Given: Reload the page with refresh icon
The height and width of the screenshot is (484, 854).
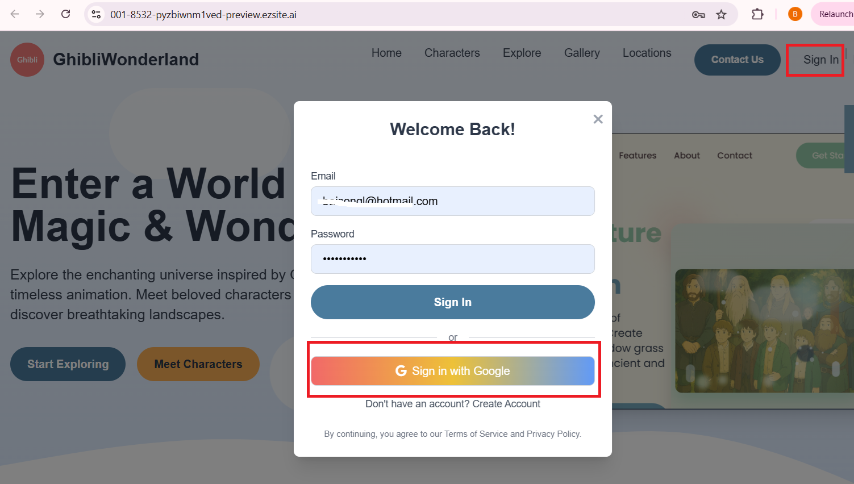Looking at the screenshot, I should (x=66, y=14).
